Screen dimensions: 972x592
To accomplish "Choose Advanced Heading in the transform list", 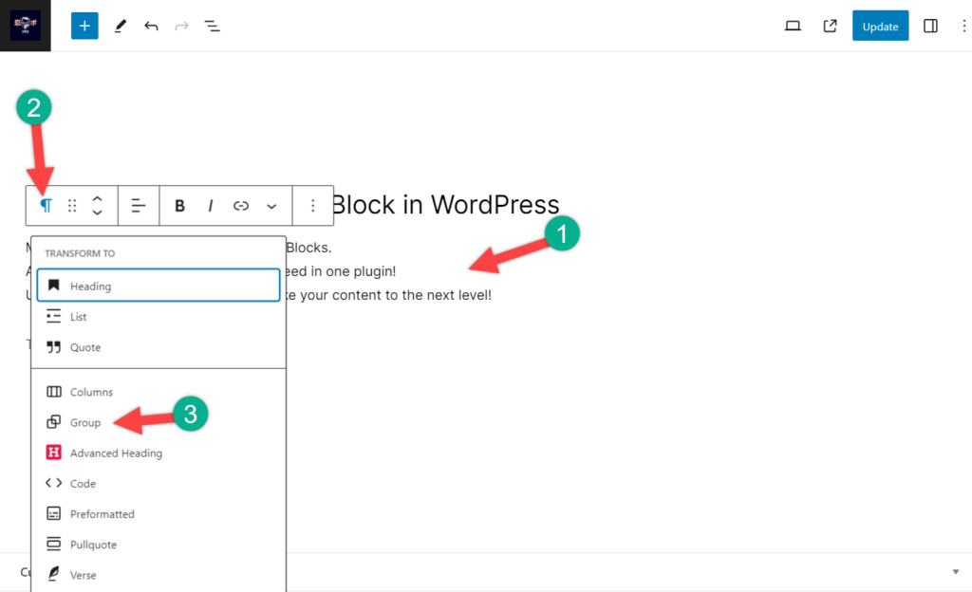I will pos(116,453).
